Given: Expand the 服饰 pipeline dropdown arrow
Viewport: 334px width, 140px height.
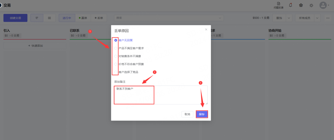Looking at the screenshot, I should point(289,18).
